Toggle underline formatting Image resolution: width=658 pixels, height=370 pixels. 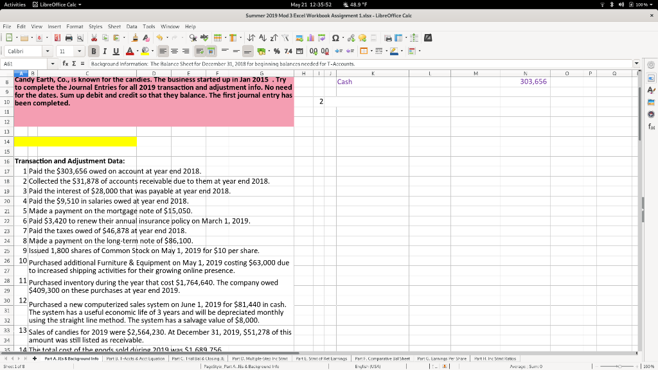pos(116,50)
